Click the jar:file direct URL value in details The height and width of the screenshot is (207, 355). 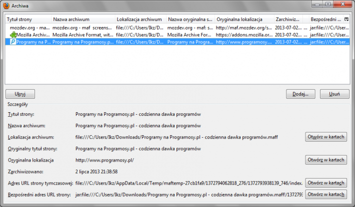189,195
